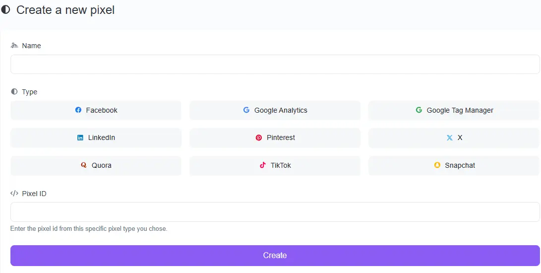Click the purple Create button
541x273 pixels.
point(275,255)
